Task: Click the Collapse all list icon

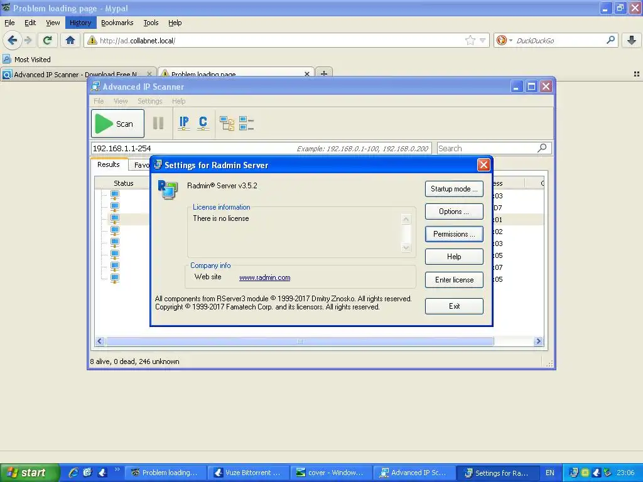Action: click(x=246, y=123)
